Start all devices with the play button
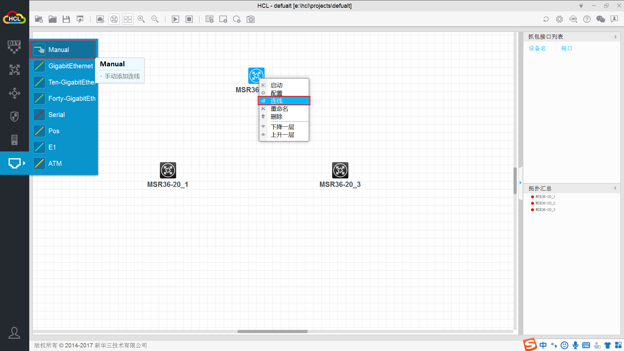Screen dimensions: 624x351 click(x=175, y=19)
